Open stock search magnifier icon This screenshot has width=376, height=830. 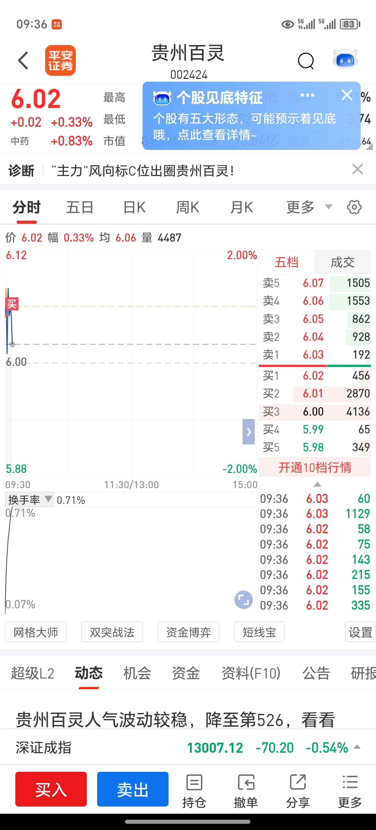(306, 61)
